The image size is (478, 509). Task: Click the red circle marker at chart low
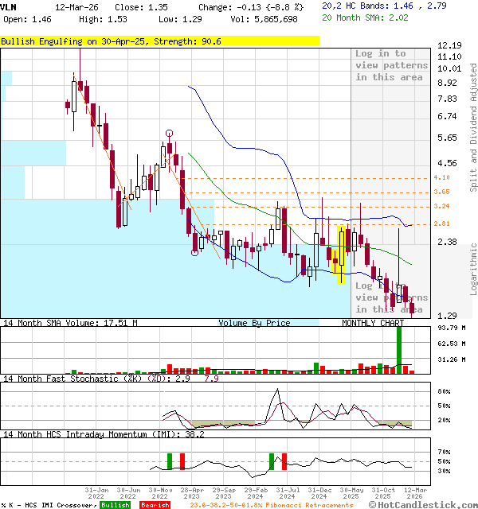pyautogui.click(x=195, y=253)
